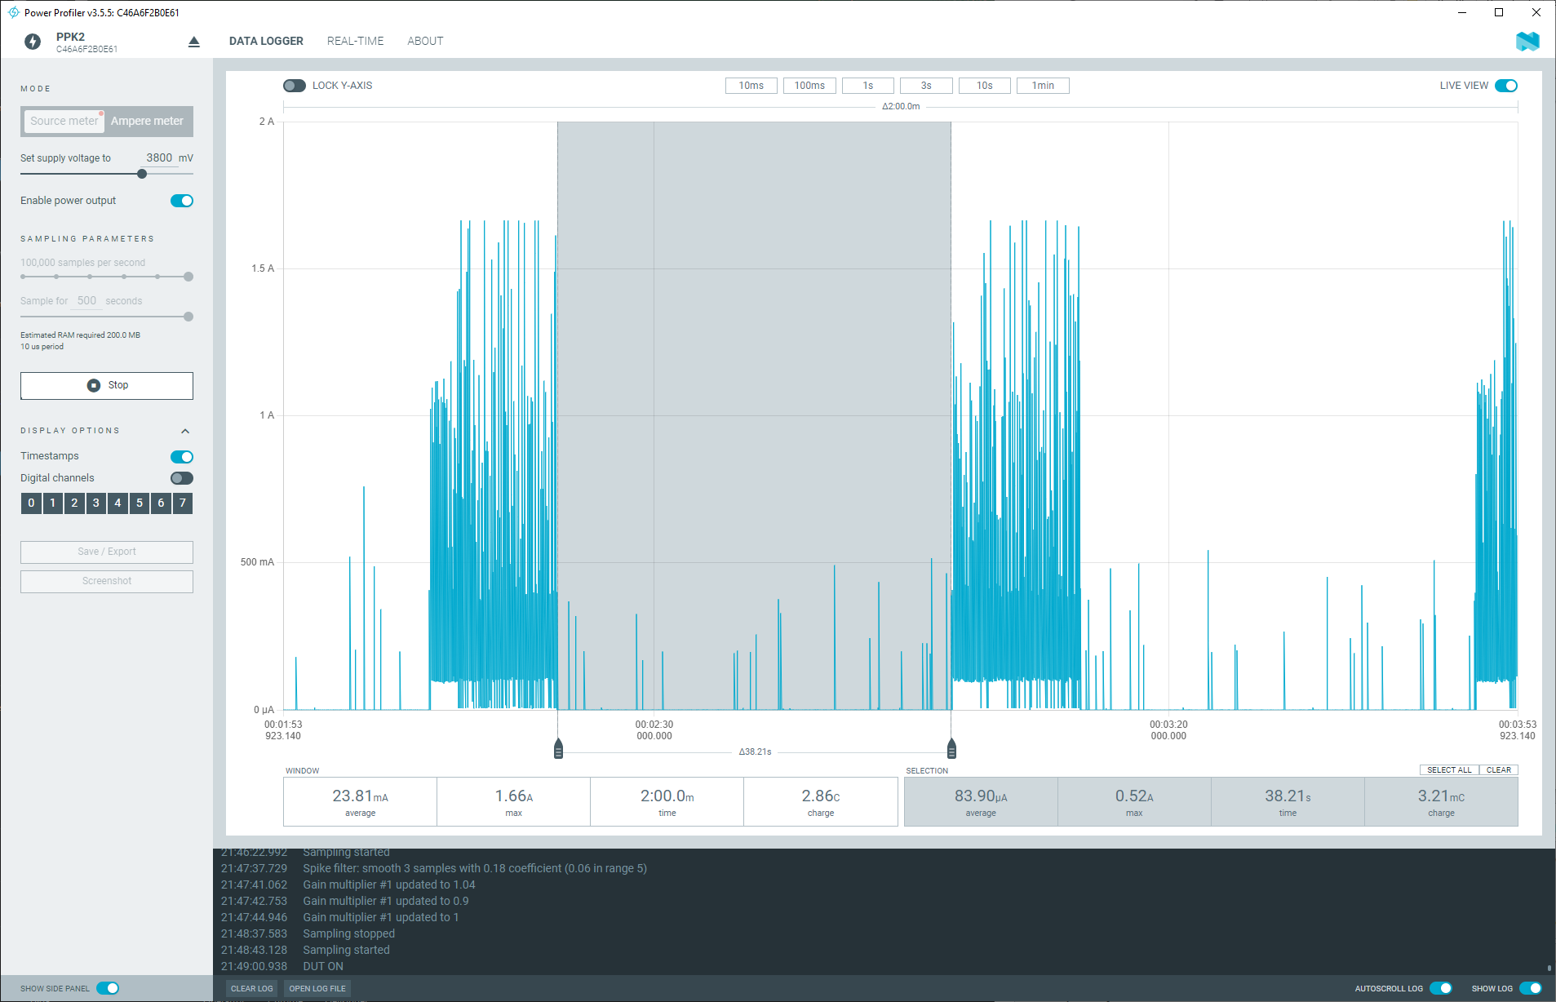This screenshot has width=1556, height=1002.
Task: Click the selection time 38.21 s readout
Action: pyautogui.click(x=1288, y=801)
